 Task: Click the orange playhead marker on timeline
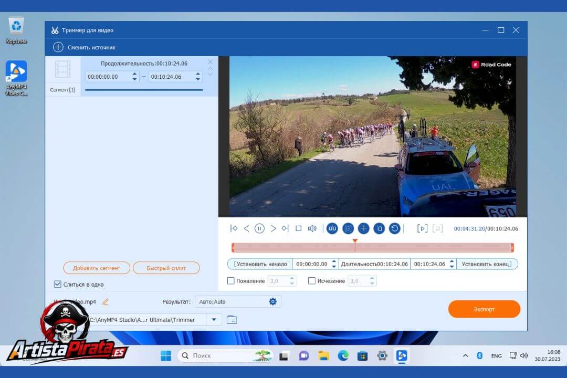coord(355,241)
